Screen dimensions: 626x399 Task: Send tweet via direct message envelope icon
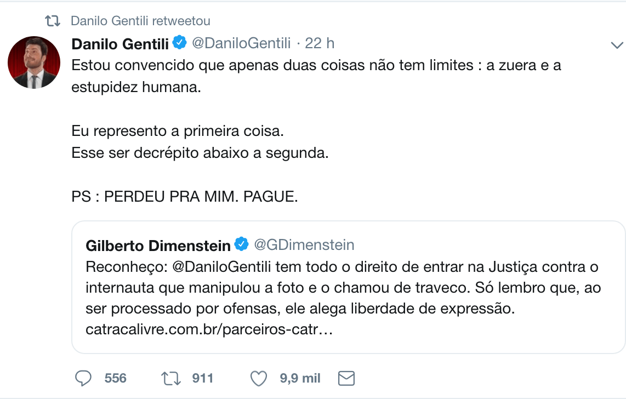point(346,378)
